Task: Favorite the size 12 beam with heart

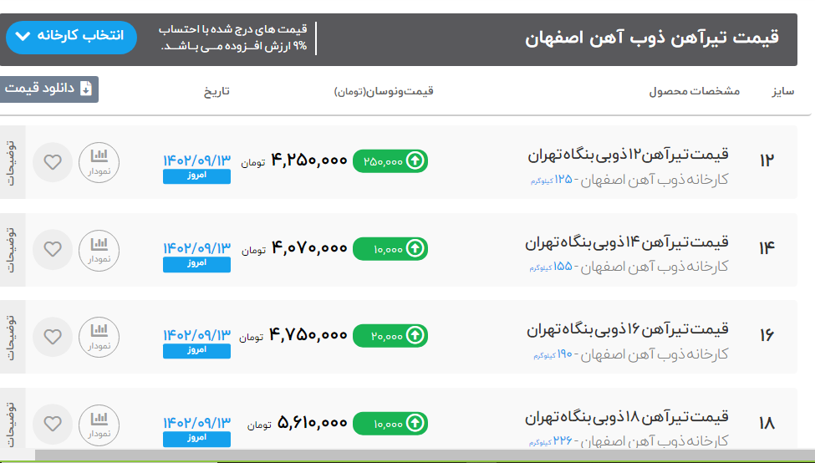Action: [x=53, y=161]
